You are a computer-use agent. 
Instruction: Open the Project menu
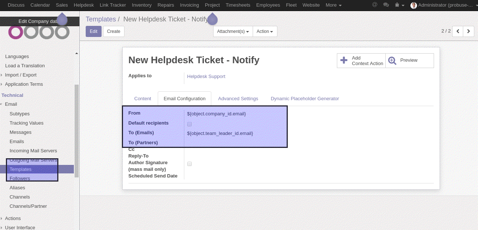pos(212,5)
